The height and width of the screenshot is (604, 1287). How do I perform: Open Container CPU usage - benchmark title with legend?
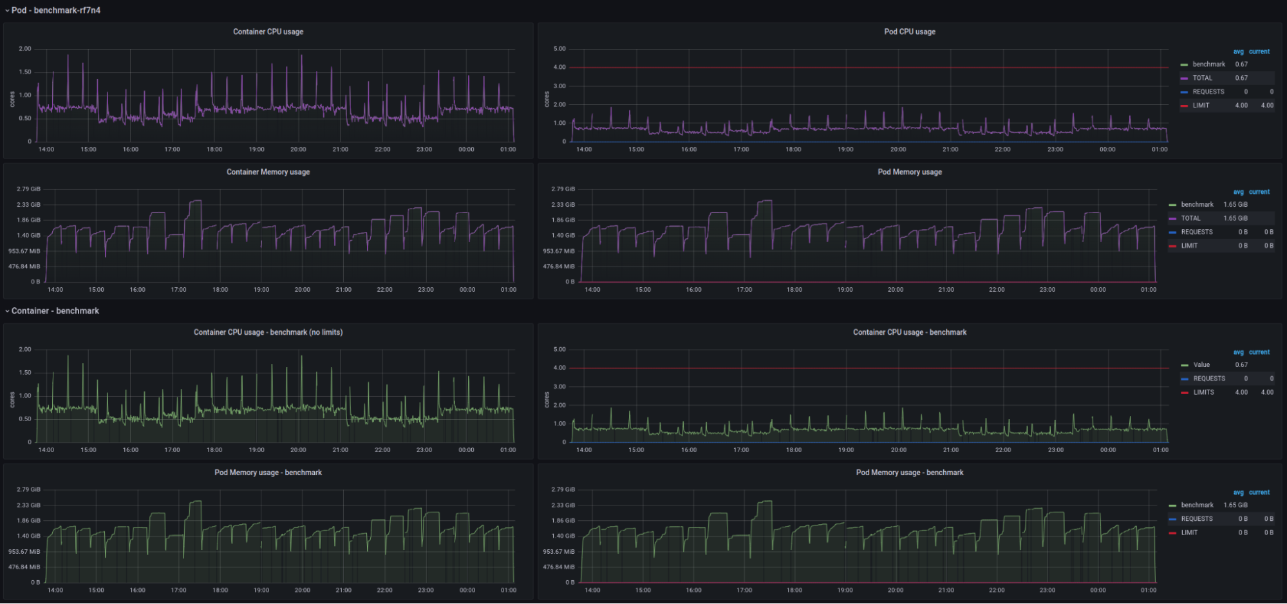(x=910, y=332)
